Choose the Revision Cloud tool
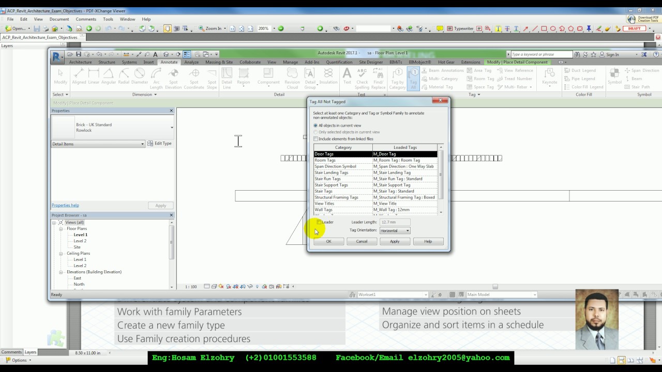This screenshot has height=372, width=662. [x=292, y=79]
